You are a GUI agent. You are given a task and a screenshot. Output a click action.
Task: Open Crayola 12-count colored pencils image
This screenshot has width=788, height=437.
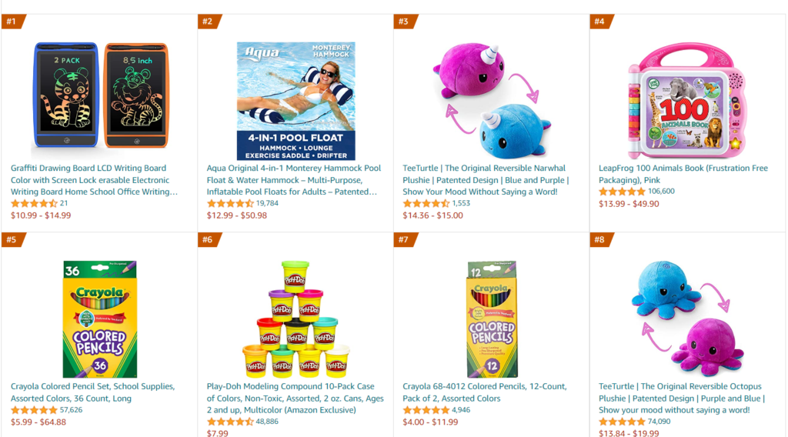492,319
